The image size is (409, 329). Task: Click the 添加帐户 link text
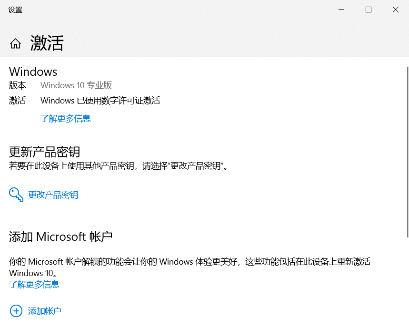tap(45, 311)
